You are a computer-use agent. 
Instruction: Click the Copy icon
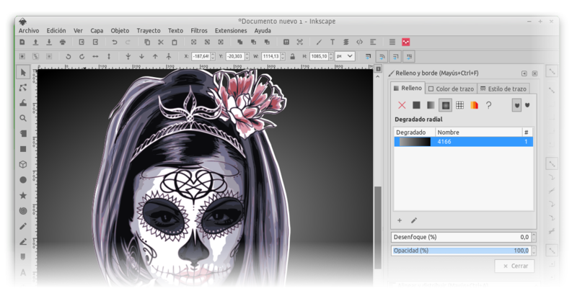(147, 42)
